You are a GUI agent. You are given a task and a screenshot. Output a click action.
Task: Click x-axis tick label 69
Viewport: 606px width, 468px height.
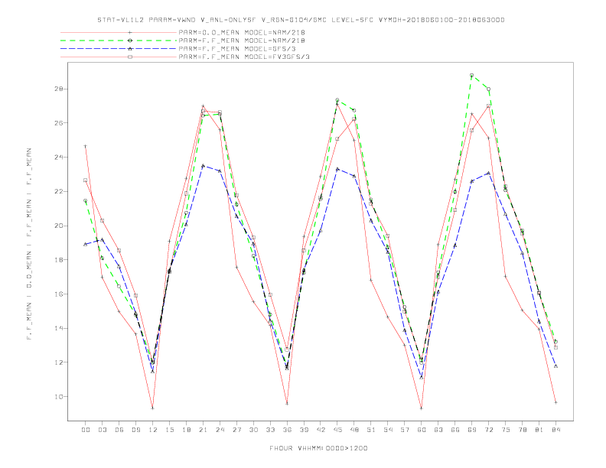click(x=472, y=430)
